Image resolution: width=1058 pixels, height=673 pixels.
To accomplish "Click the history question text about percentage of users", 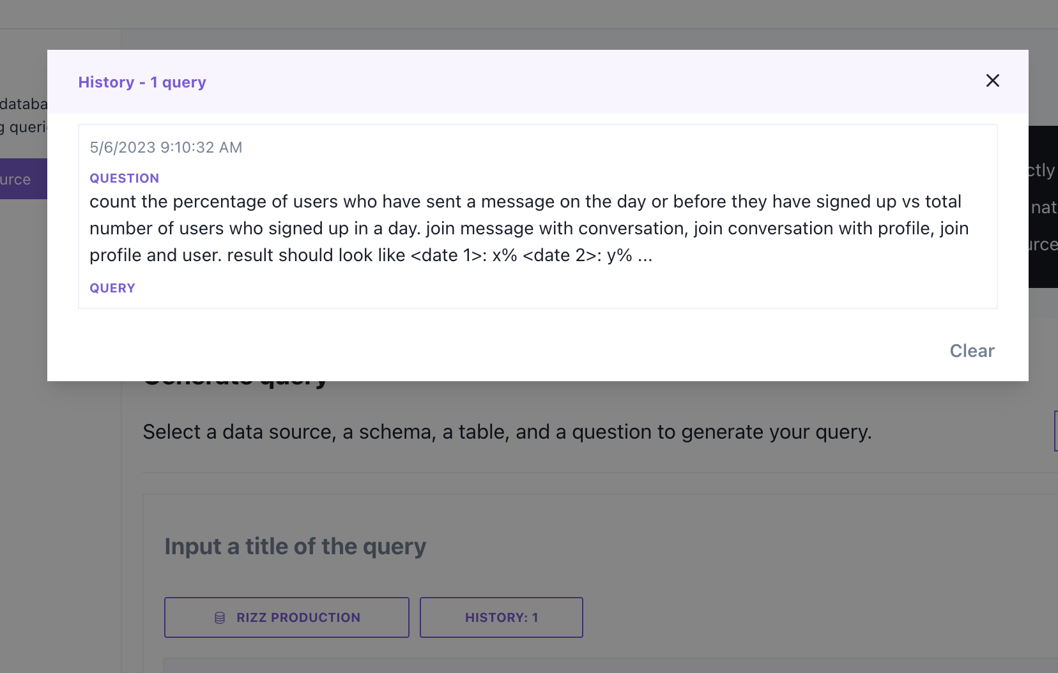I will pyautogui.click(x=529, y=229).
